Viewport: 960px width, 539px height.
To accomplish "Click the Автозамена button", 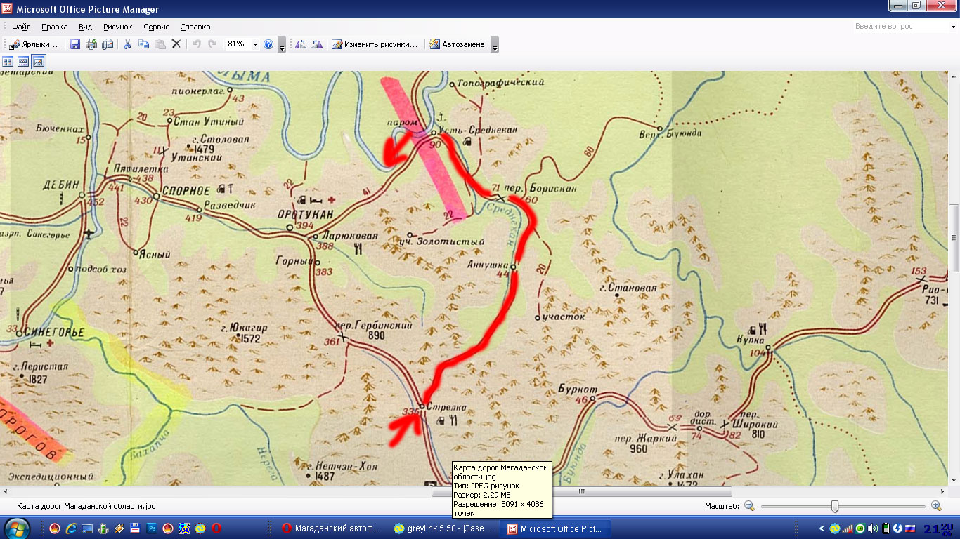I will pos(457,44).
